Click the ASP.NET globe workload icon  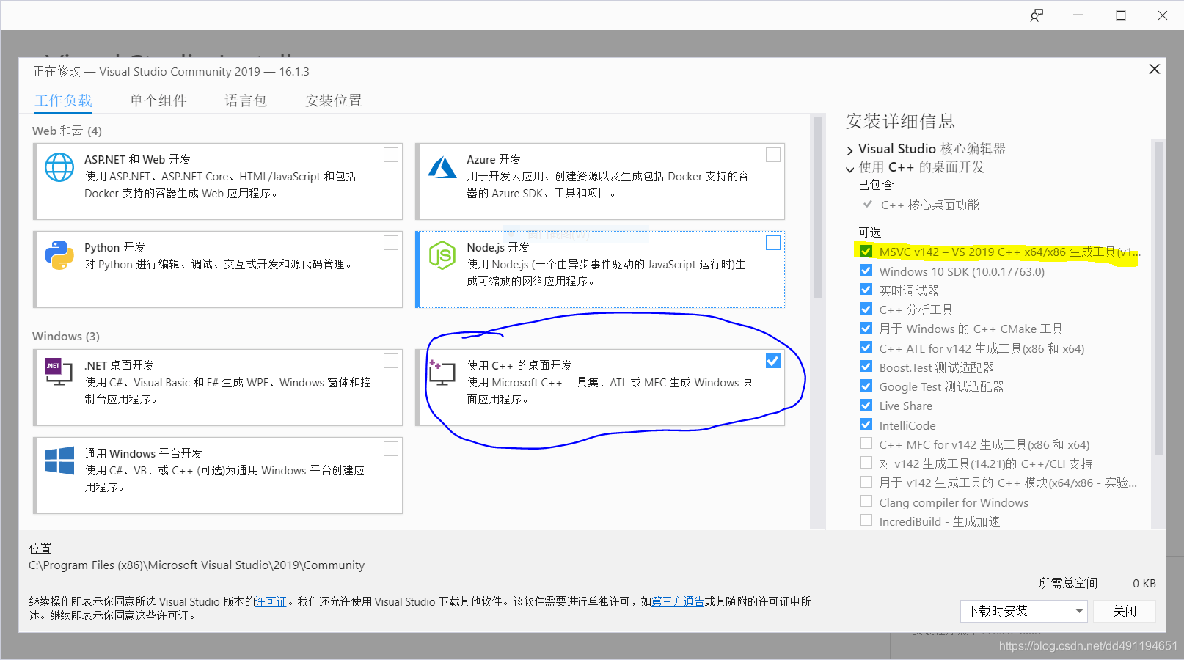click(x=59, y=167)
